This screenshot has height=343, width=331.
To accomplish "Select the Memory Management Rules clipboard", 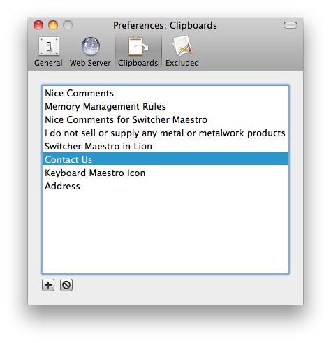I will [165, 107].
